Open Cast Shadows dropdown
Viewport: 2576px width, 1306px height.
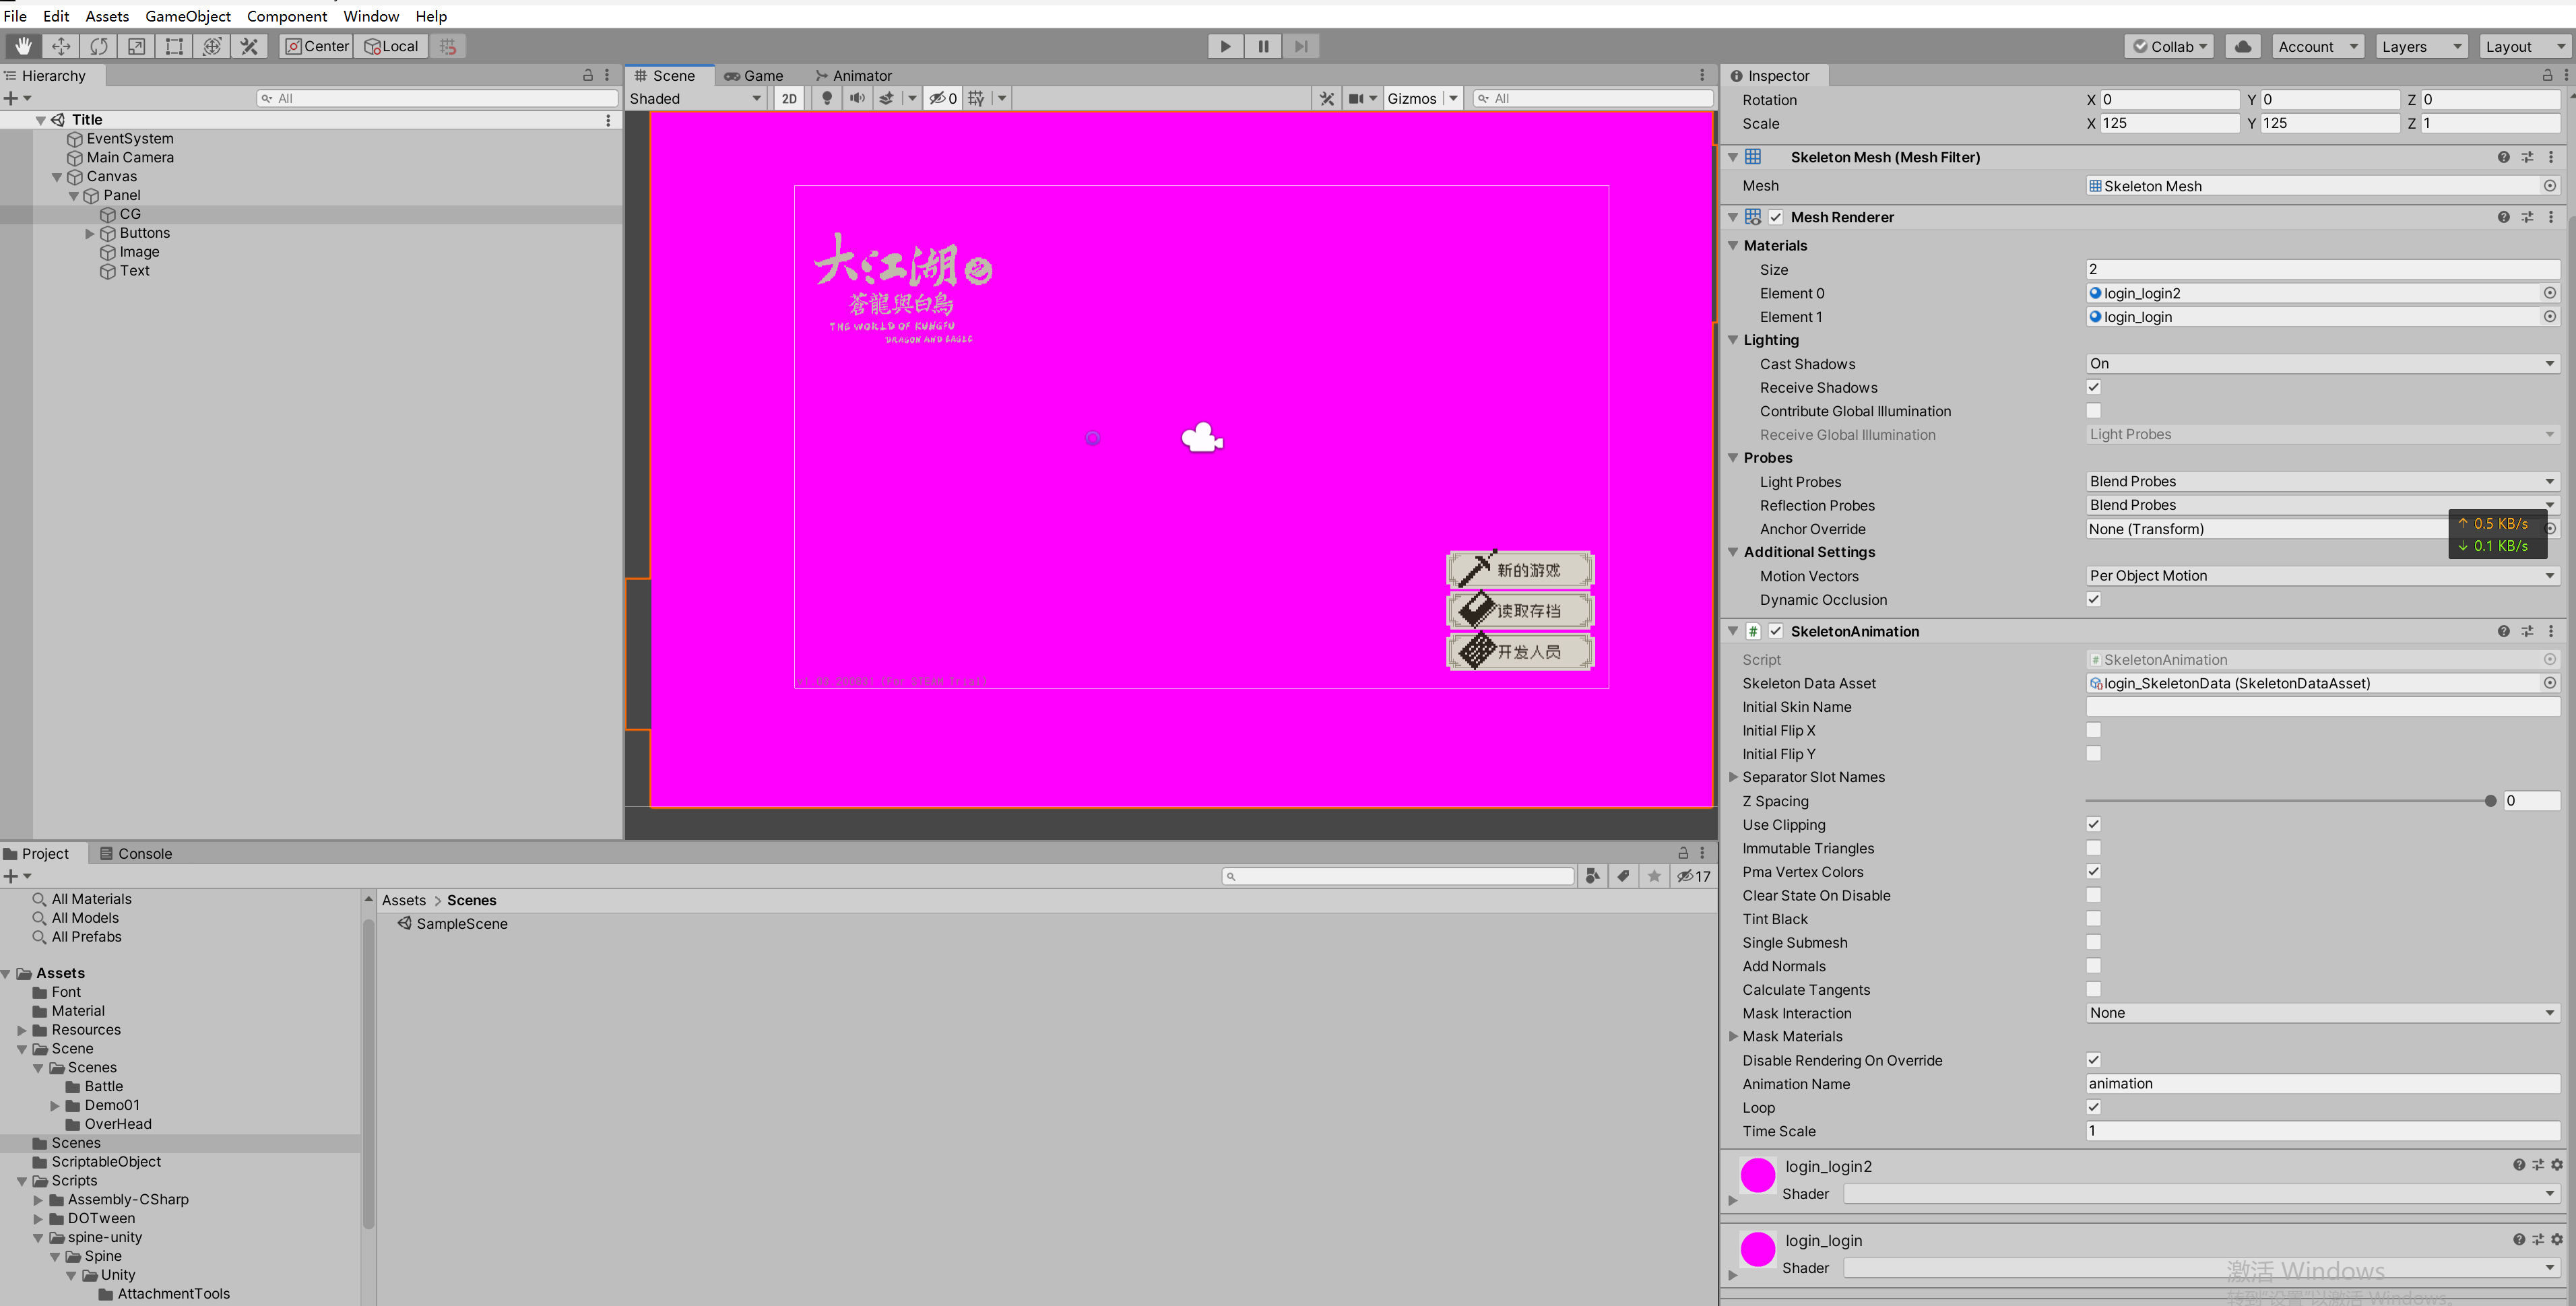[2322, 364]
